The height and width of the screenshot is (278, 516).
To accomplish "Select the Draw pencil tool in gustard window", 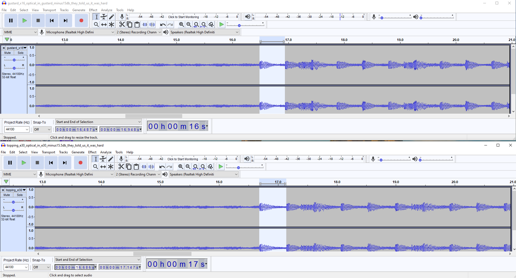I will pyautogui.click(x=111, y=17).
